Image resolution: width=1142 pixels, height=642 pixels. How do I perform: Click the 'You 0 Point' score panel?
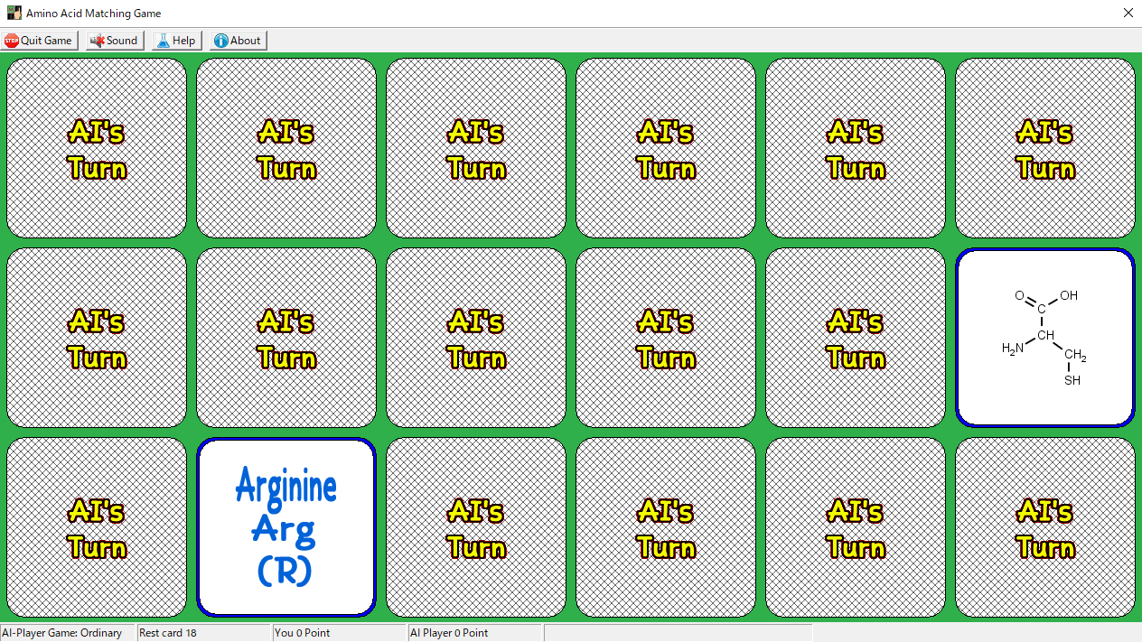[x=339, y=633]
